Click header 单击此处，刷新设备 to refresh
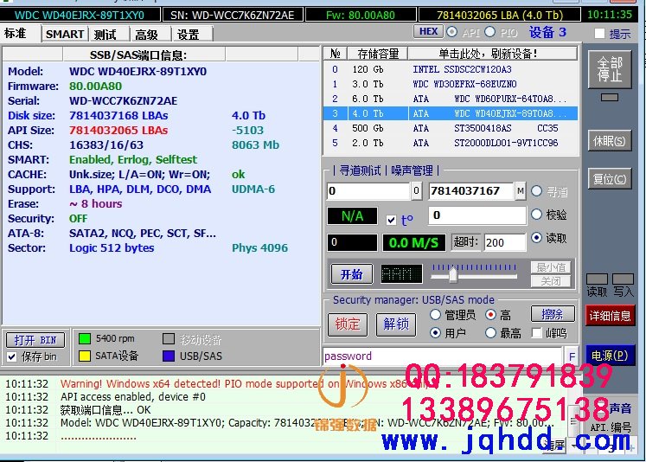 (x=492, y=54)
